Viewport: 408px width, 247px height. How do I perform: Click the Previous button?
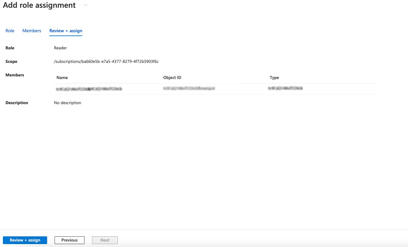coord(69,240)
